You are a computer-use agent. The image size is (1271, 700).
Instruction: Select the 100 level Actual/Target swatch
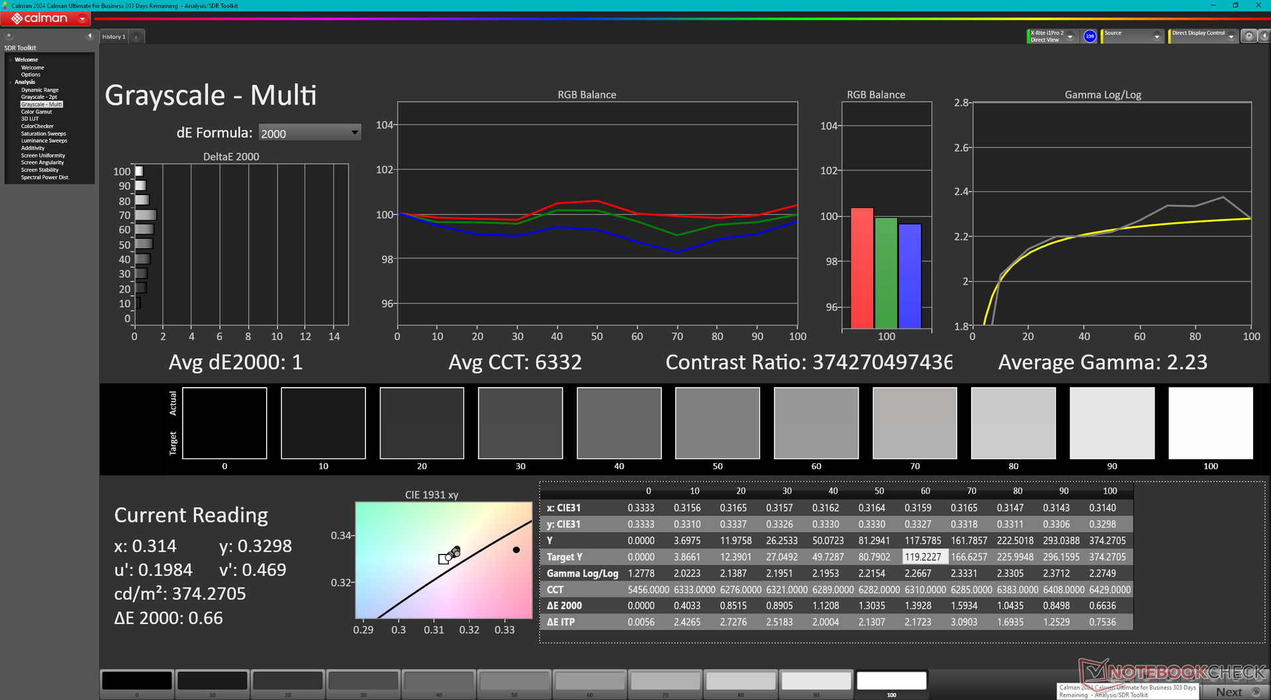click(x=1211, y=423)
